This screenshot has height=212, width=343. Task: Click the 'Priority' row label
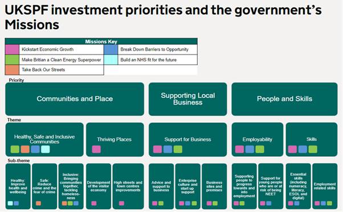point(16,80)
